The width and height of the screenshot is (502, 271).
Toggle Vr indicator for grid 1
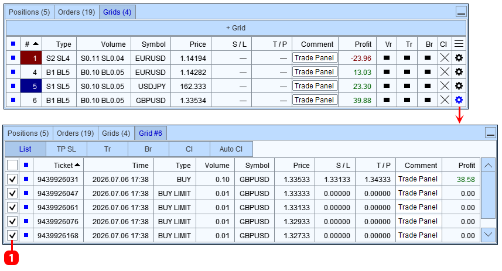pos(387,58)
